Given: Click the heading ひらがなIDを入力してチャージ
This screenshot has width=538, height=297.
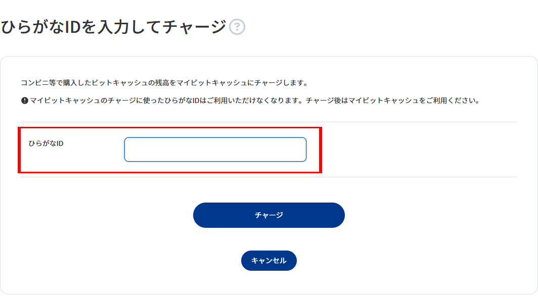Looking at the screenshot, I should 113,27.
